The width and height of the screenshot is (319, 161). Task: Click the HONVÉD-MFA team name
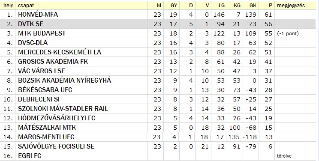[x=38, y=15]
